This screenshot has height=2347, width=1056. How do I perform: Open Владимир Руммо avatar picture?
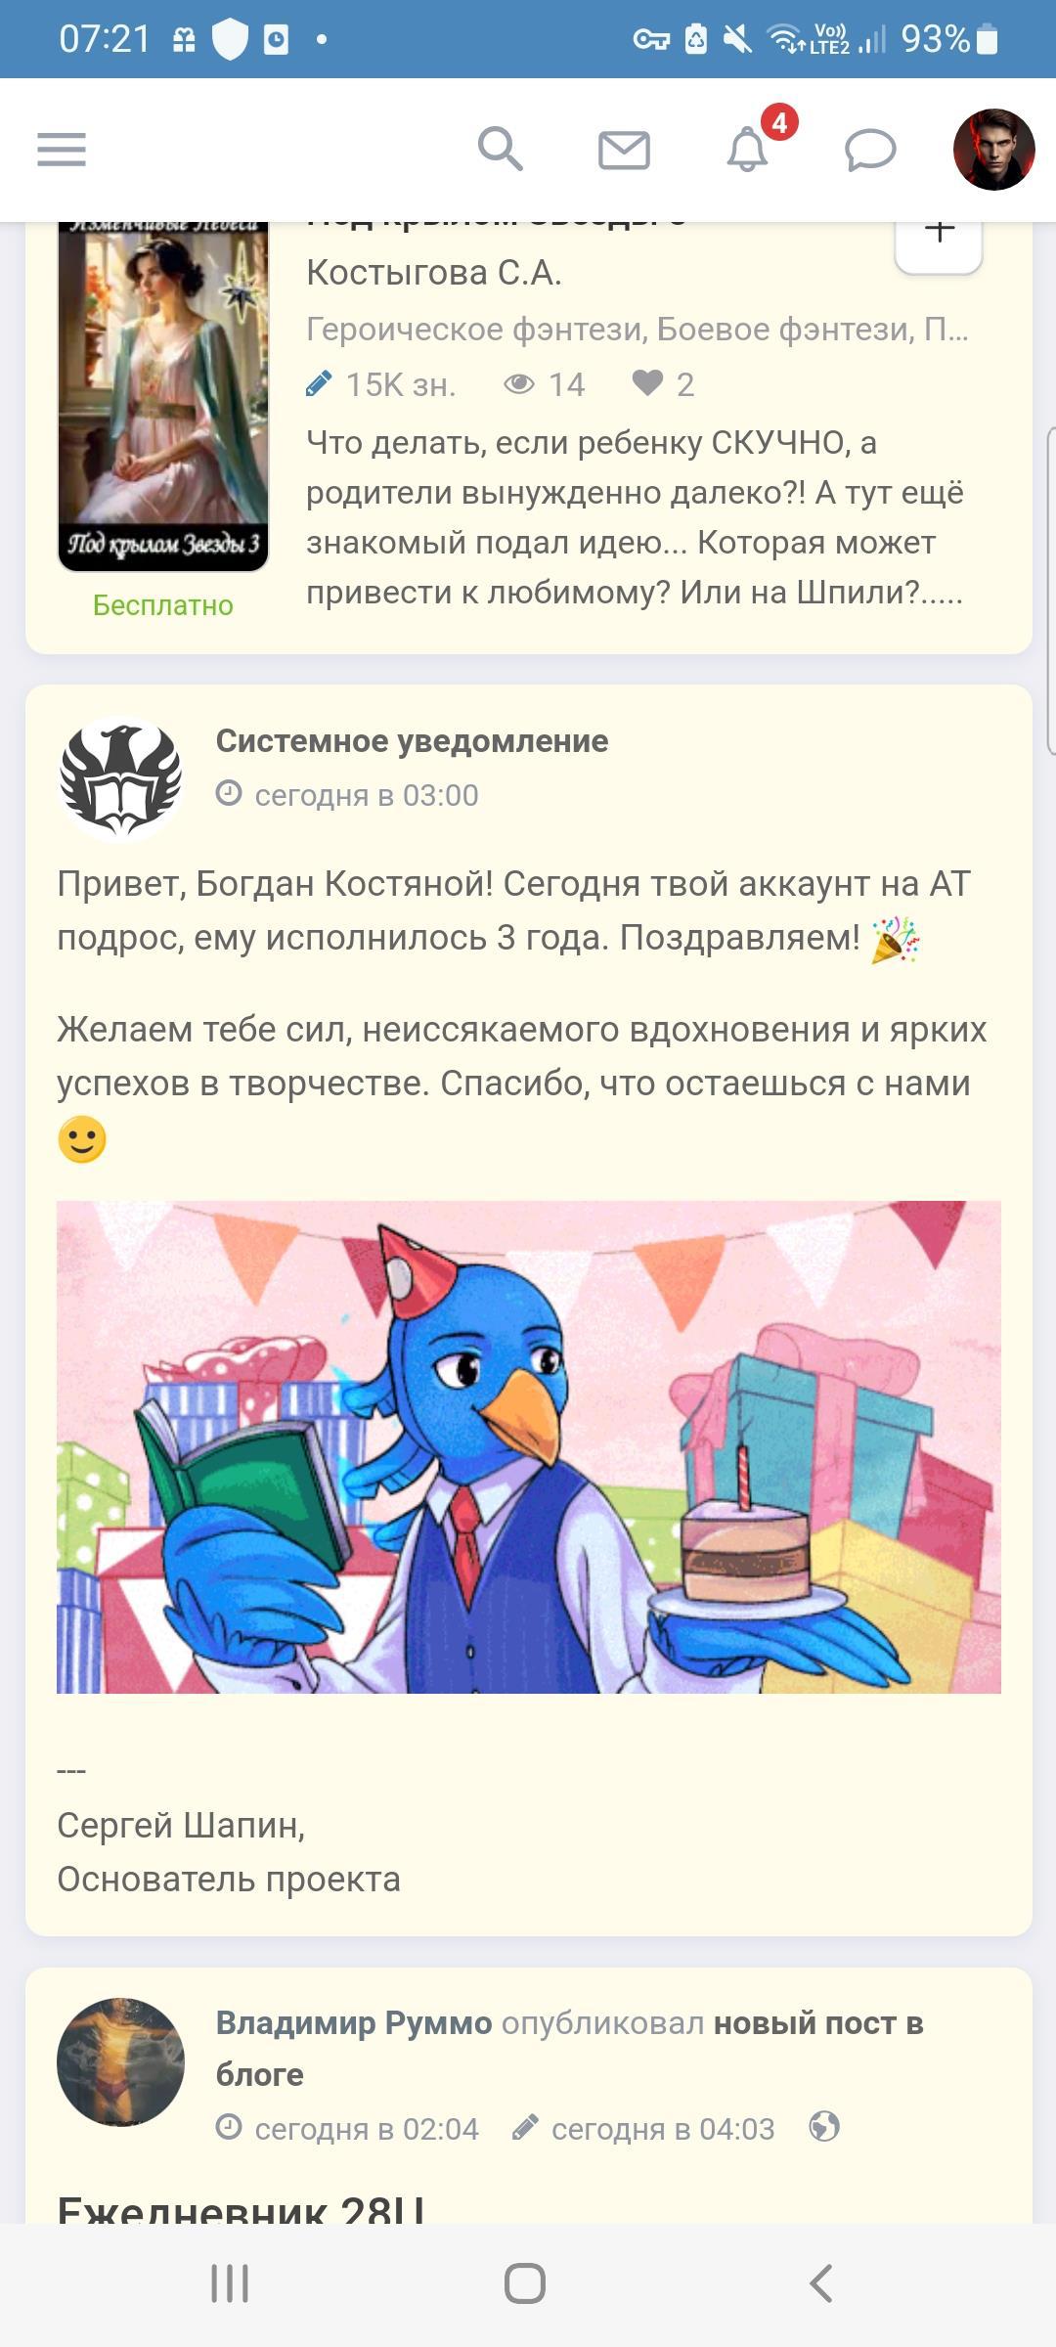click(121, 2061)
